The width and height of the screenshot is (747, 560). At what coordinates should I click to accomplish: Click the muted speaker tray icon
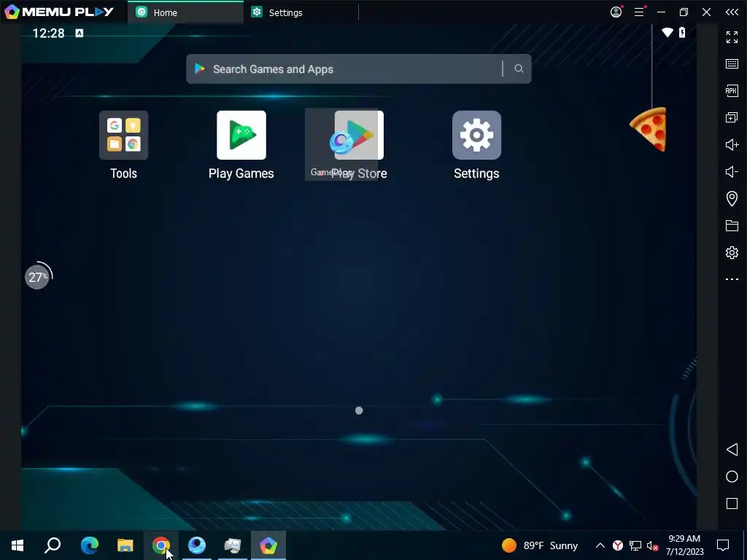tap(653, 545)
